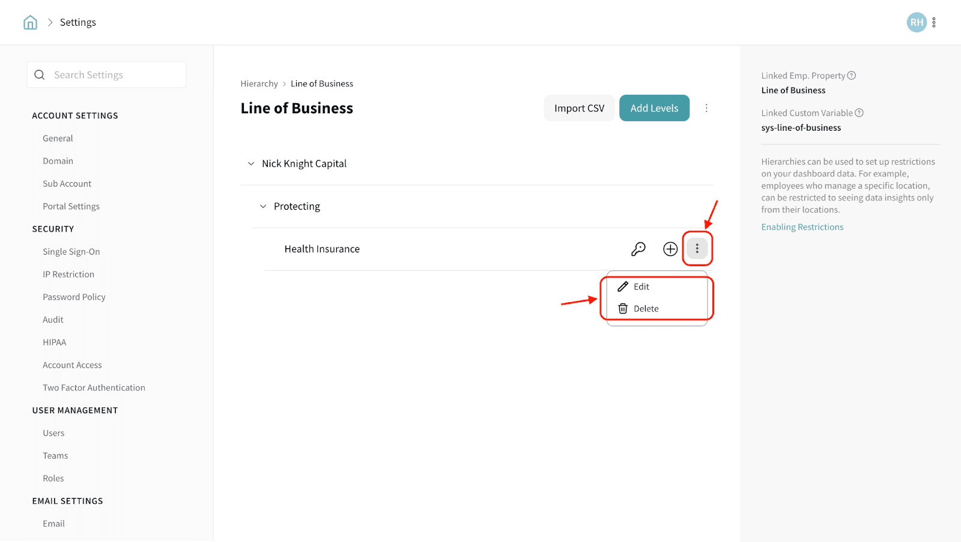Click help icon next to Linked Emp. Property

click(852, 76)
